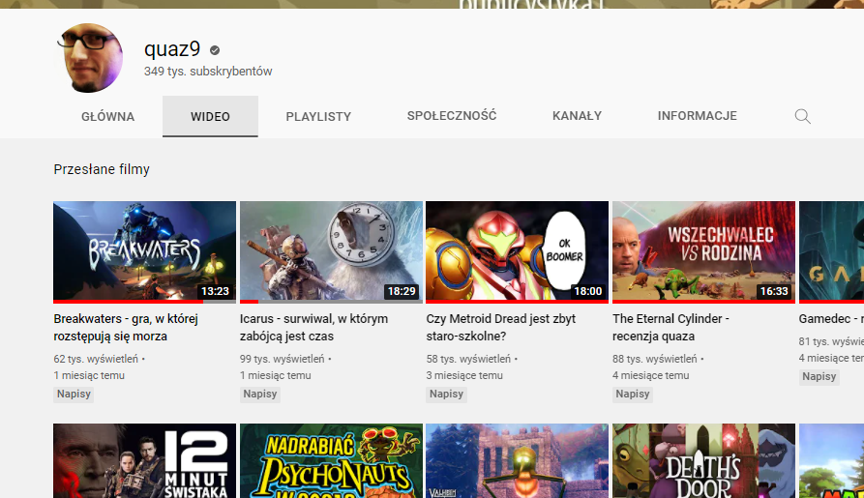Click the channel search magnifier icon
Image resolution: width=864 pixels, height=498 pixels.
802,116
